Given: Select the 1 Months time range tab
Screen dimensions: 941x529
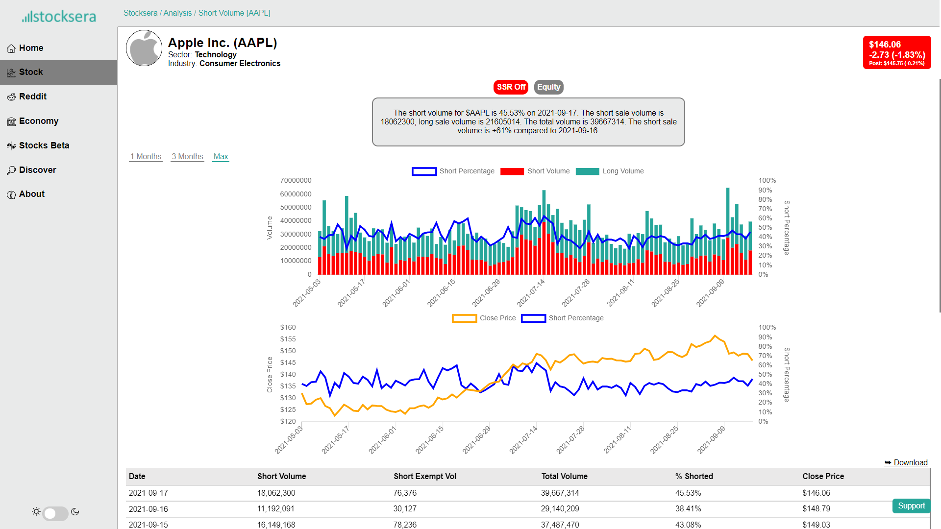Looking at the screenshot, I should [146, 157].
